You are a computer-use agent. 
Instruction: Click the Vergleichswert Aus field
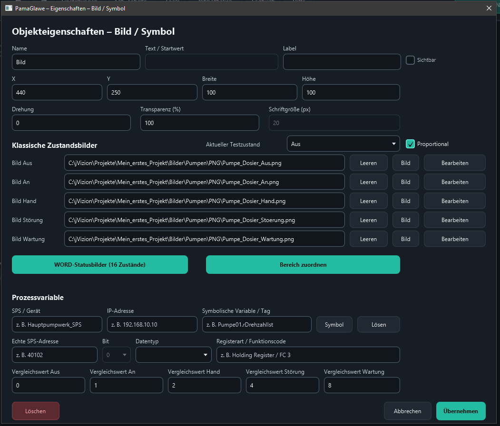click(49, 385)
